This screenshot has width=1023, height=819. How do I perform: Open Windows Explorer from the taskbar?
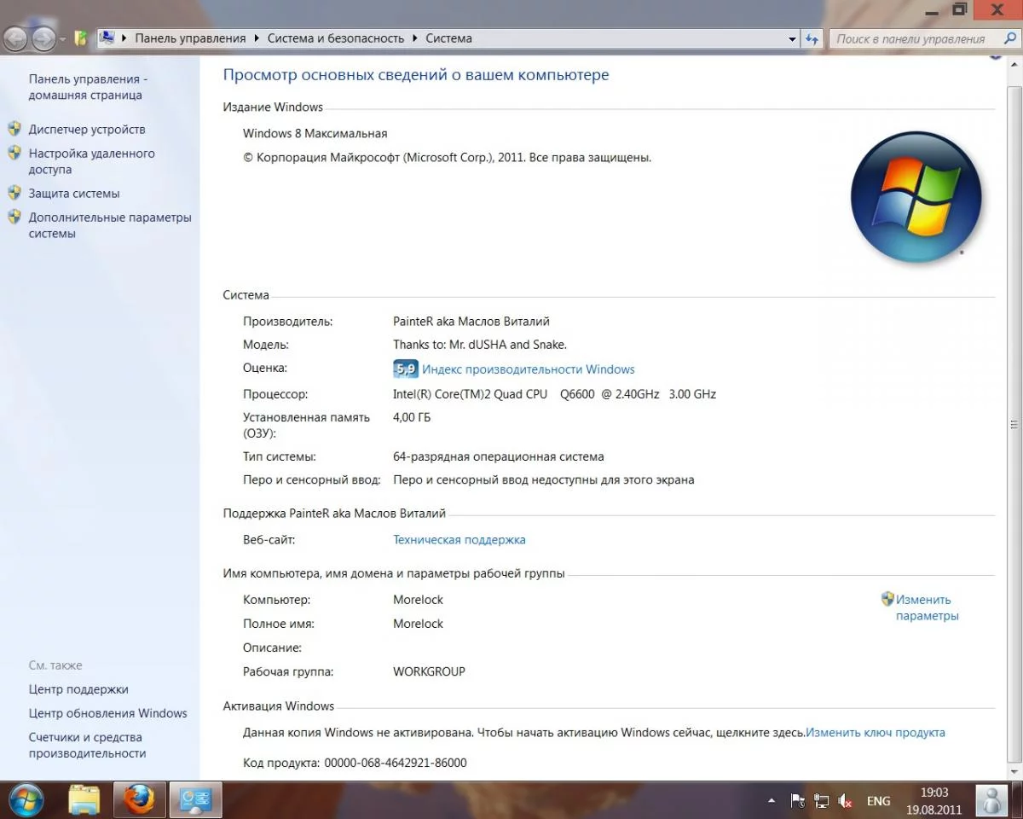pos(84,799)
